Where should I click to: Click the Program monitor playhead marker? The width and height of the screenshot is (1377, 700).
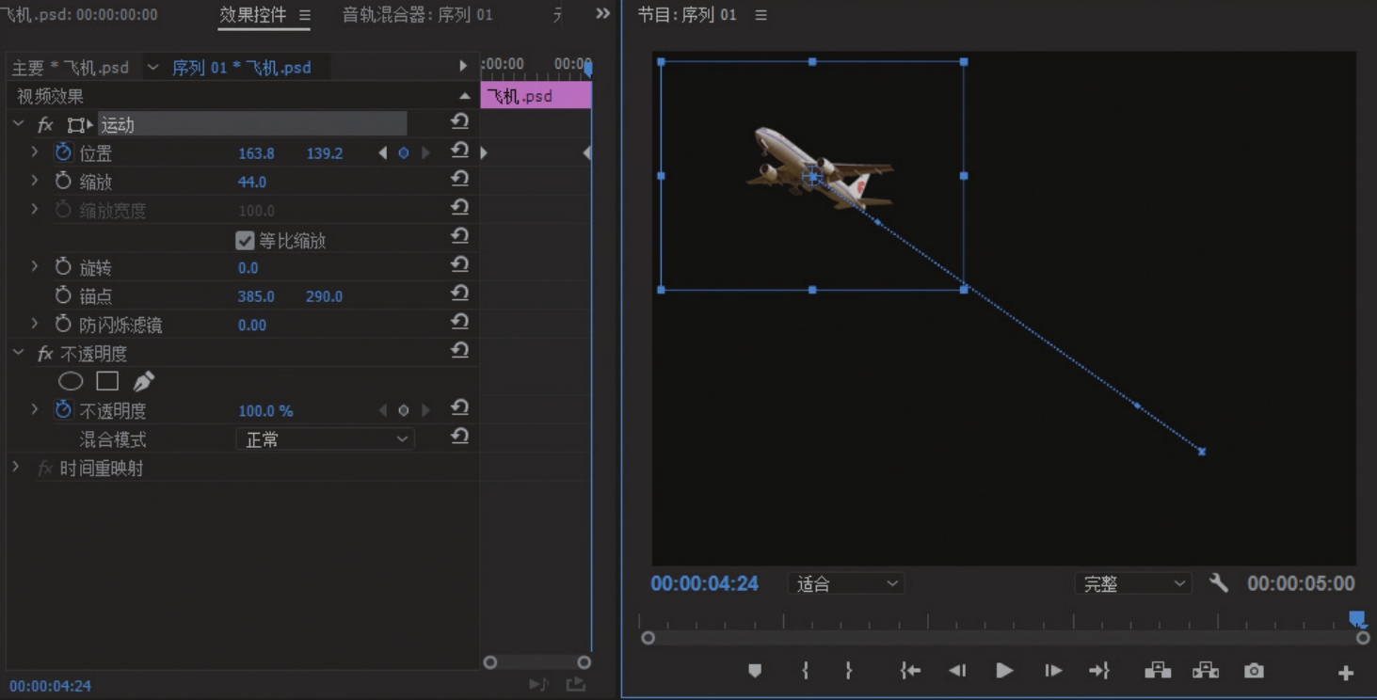click(1356, 618)
